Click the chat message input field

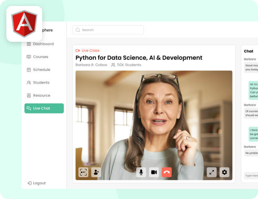click(x=251, y=176)
